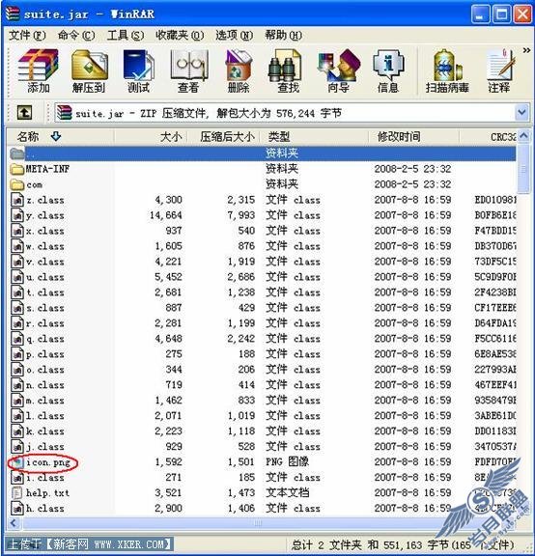535x556 pixels.
Task: Run 扫描病毒 virus scan icon
Action: 447,70
